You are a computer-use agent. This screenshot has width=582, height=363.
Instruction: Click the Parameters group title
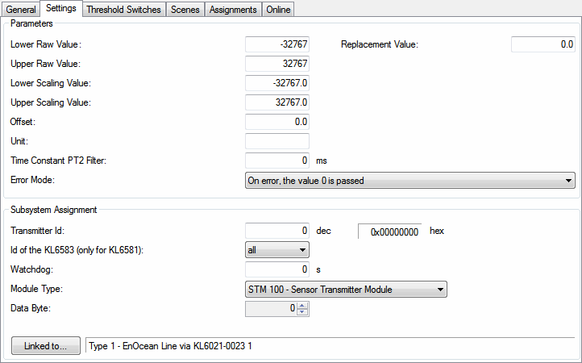point(31,23)
